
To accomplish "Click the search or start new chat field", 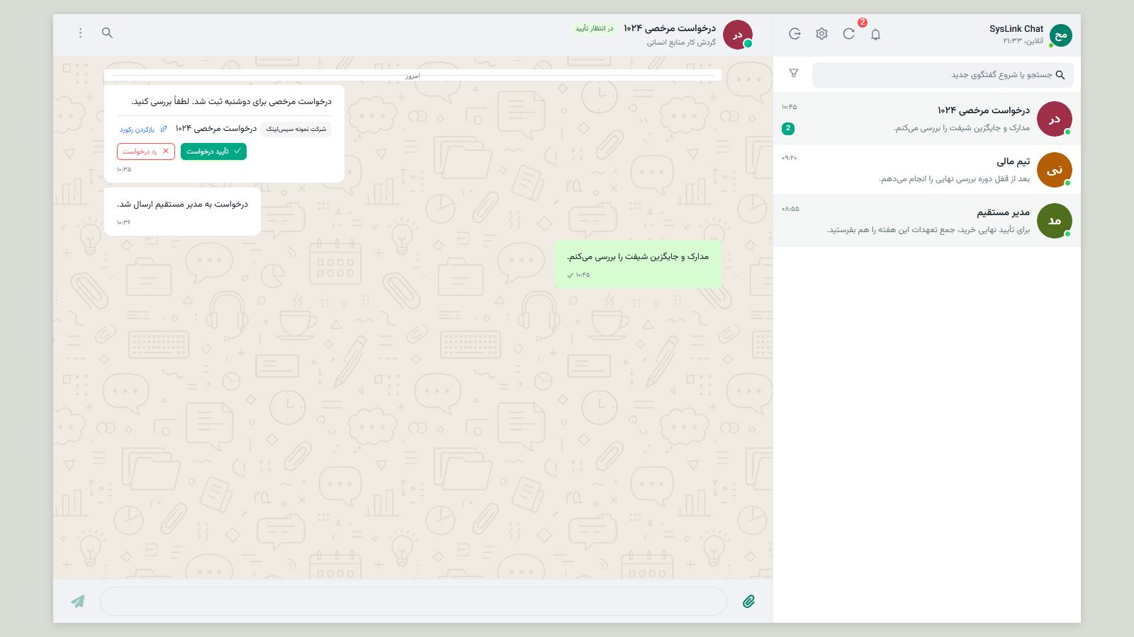I will (x=943, y=75).
